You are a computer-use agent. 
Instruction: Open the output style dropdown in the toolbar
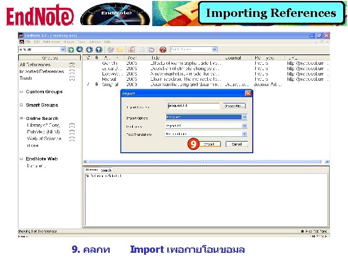63,49
